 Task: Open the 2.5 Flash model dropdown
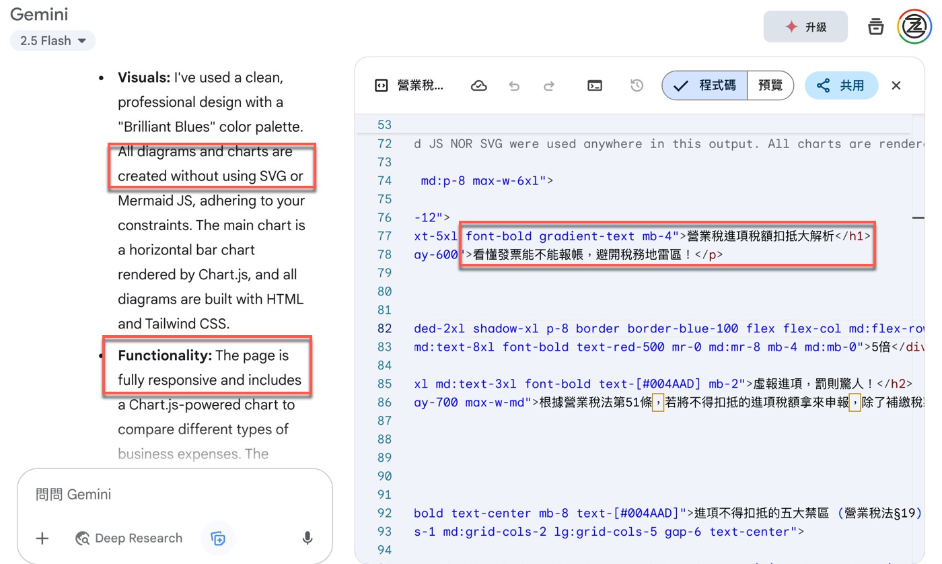(52, 40)
